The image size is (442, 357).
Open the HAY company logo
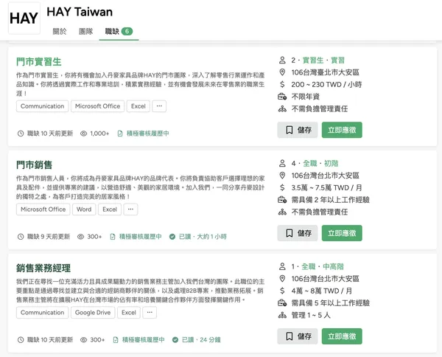coord(24,18)
